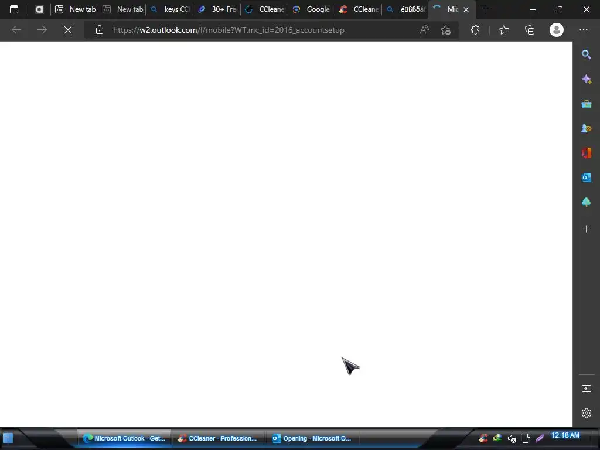Click CCleaner tray icon

coord(483,438)
